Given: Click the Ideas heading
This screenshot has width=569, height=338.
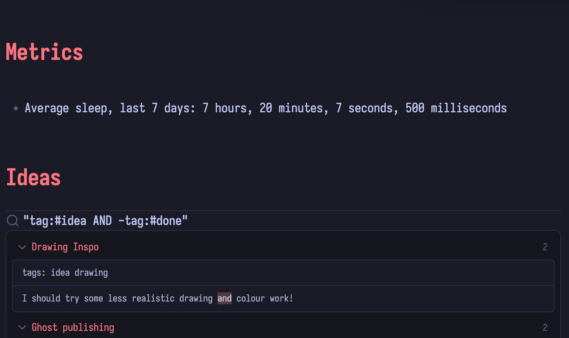Looking at the screenshot, I should (34, 177).
